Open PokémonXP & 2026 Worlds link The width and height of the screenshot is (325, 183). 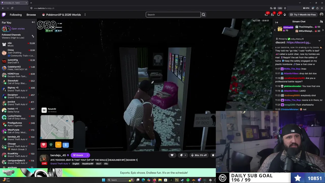(61, 15)
